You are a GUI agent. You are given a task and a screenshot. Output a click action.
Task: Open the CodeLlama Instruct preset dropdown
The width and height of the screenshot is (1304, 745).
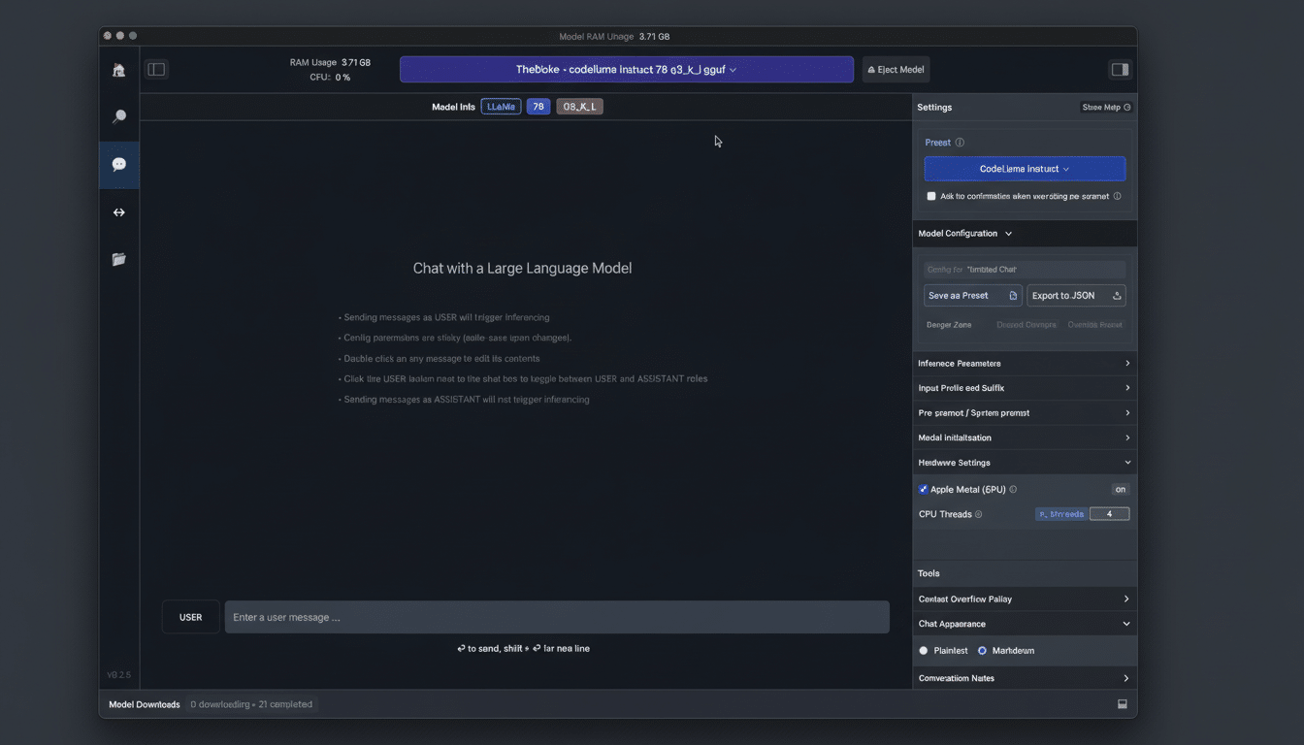pyautogui.click(x=1025, y=168)
